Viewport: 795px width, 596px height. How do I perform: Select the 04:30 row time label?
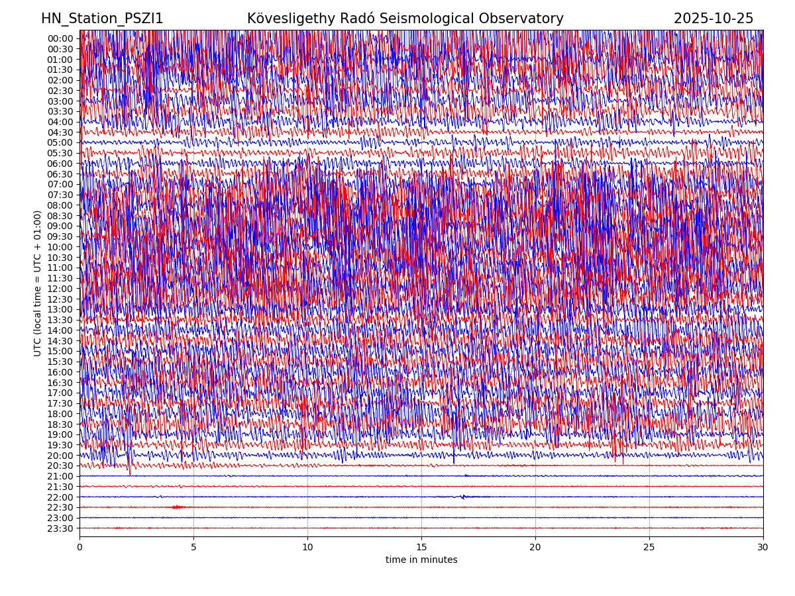(60, 132)
